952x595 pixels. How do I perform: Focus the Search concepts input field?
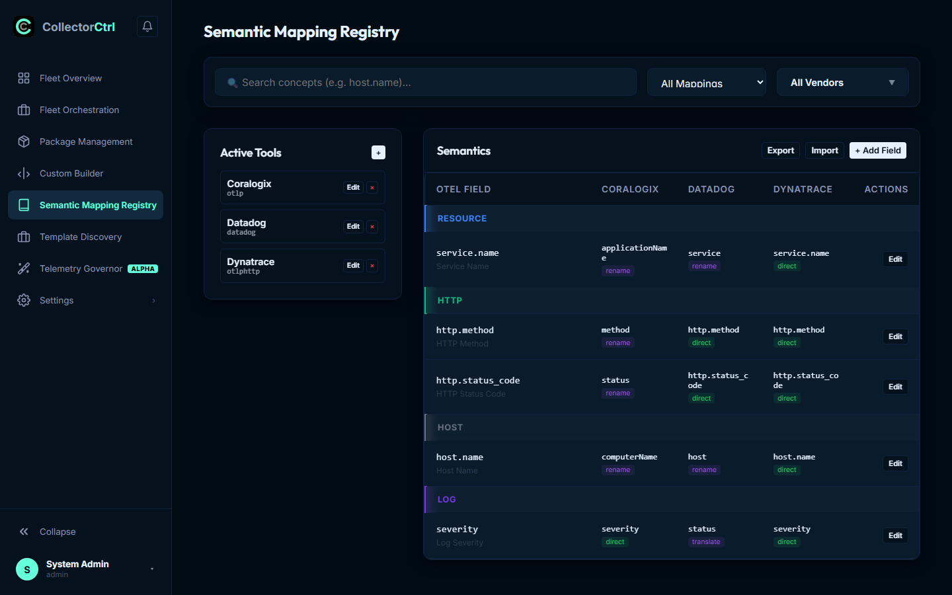[426, 83]
